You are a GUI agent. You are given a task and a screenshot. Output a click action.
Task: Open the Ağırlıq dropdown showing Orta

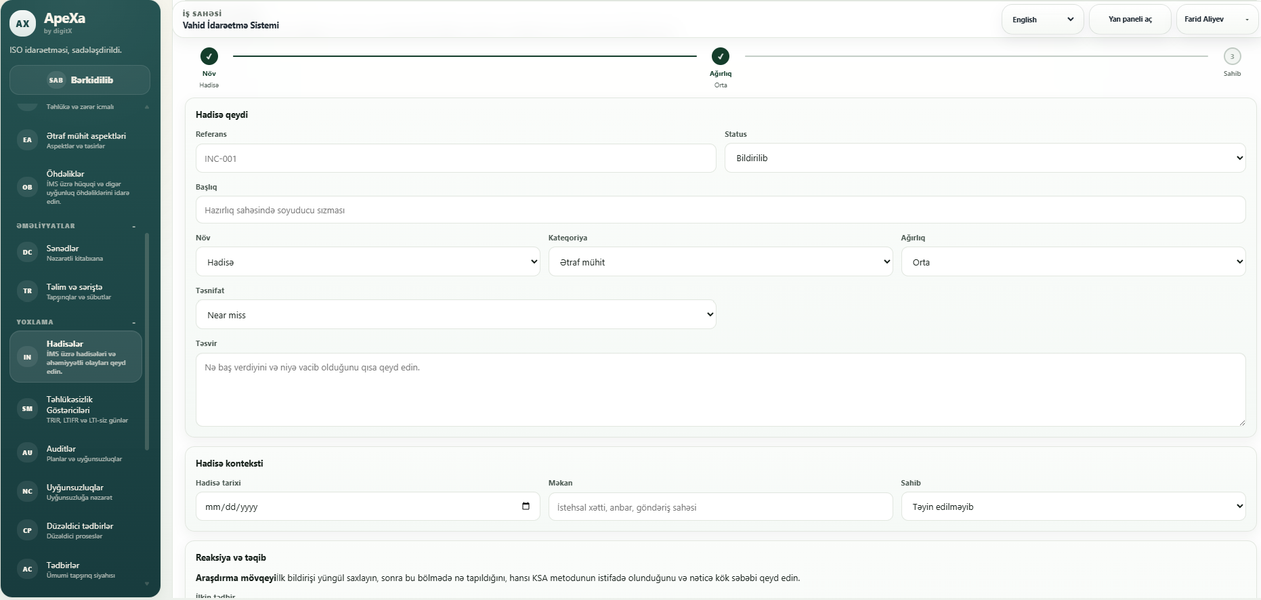[1073, 261]
